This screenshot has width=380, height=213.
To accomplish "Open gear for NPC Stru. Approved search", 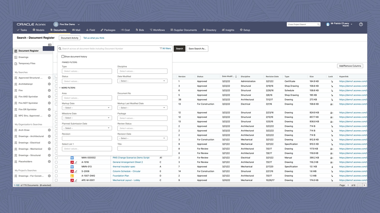I will (x=49, y=116).
